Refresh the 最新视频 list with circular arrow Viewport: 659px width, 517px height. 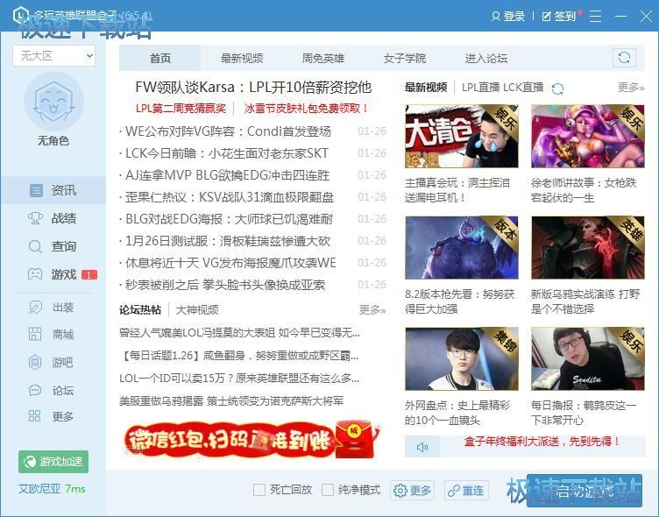click(x=557, y=89)
